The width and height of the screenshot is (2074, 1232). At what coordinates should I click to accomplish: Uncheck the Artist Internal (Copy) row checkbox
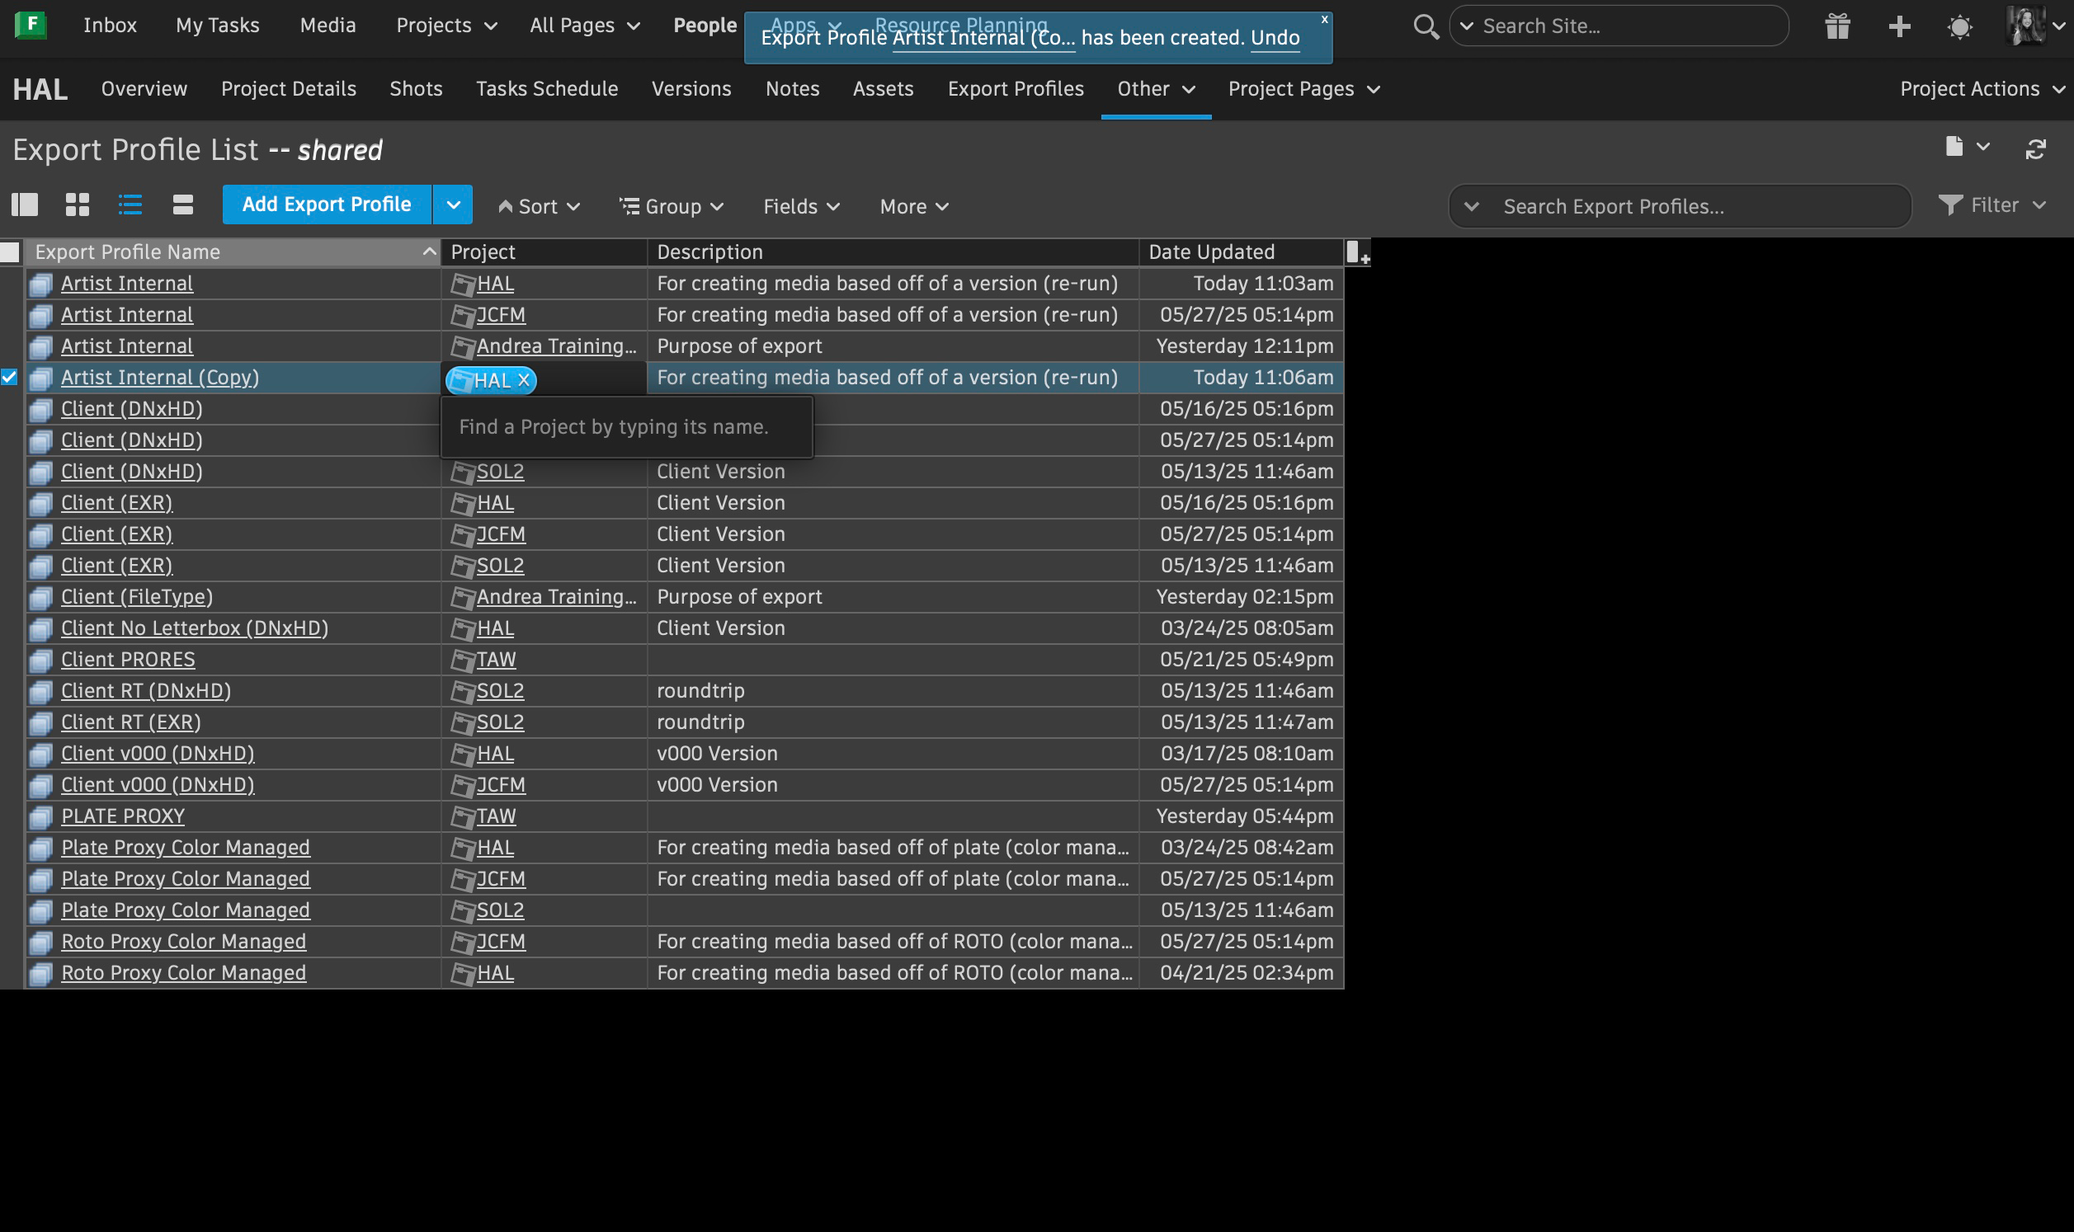pyautogui.click(x=9, y=377)
